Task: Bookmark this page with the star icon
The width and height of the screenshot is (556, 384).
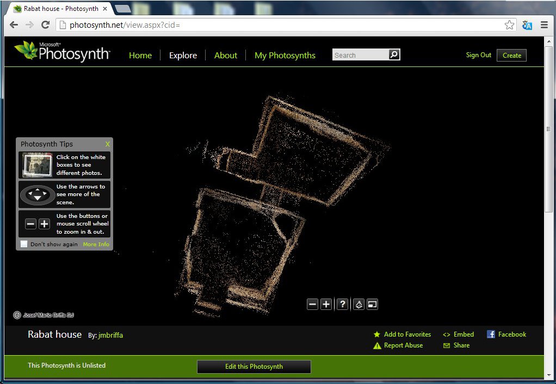Action: click(509, 25)
